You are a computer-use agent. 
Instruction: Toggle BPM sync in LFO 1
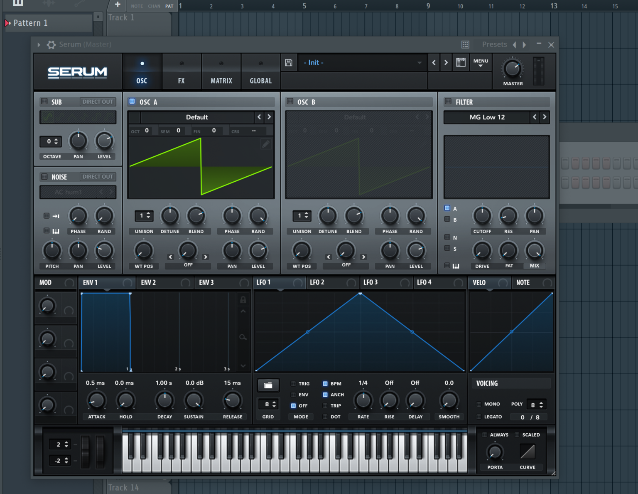point(326,383)
